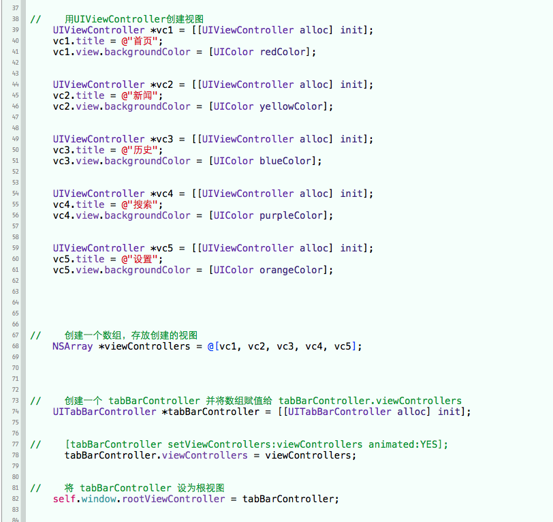Click line number 82 in the gutter

(x=16, y=499)
